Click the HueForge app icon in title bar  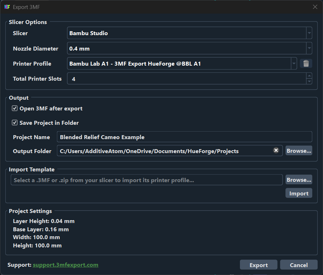(7, 7)
